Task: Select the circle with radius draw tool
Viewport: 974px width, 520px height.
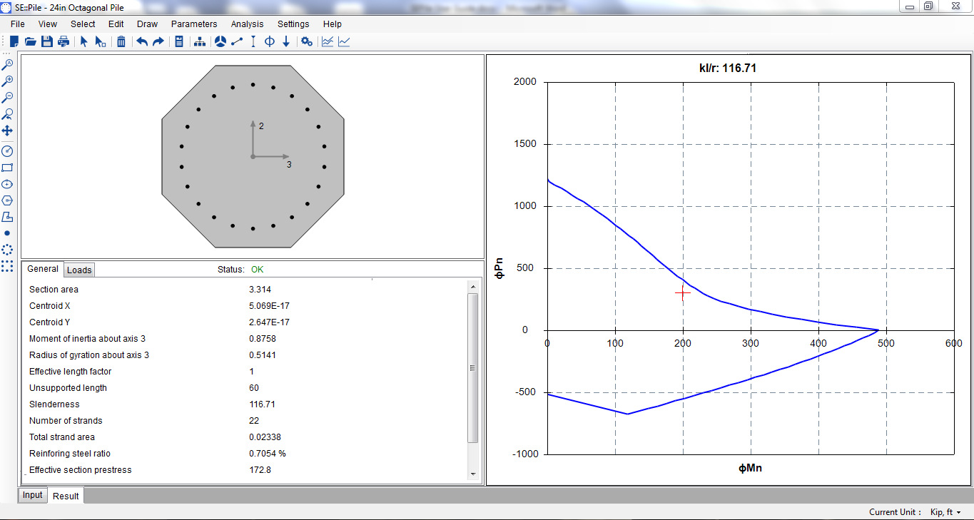Action: (7, 151)
